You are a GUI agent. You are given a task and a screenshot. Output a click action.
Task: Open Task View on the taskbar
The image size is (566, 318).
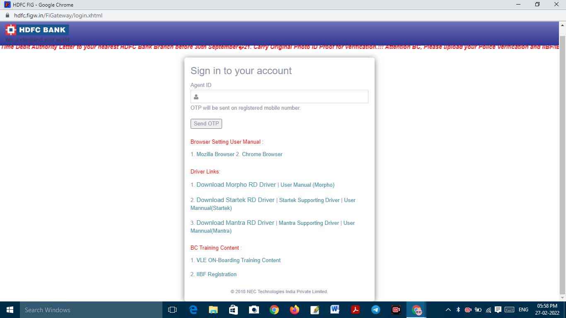[x=172, y=310]
